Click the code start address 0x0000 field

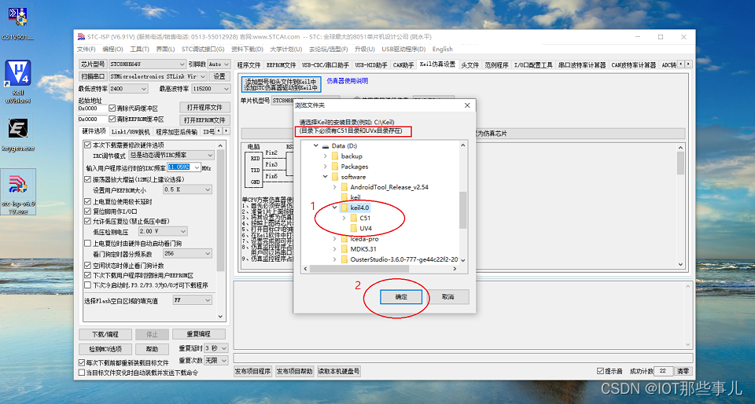point(93,108)
